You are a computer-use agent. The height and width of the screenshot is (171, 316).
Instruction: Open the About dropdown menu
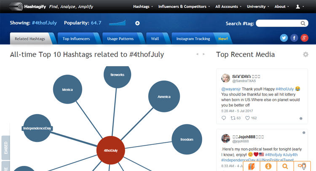click(281, 7)
